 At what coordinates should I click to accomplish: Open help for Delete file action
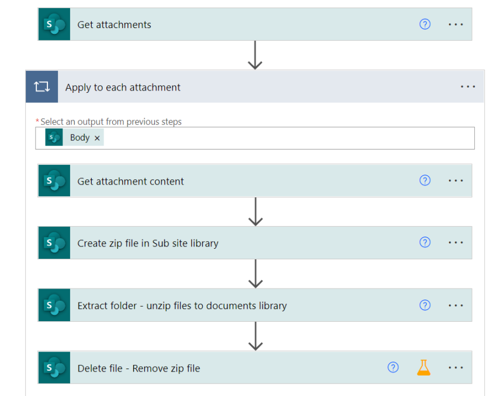pos(393,367)
